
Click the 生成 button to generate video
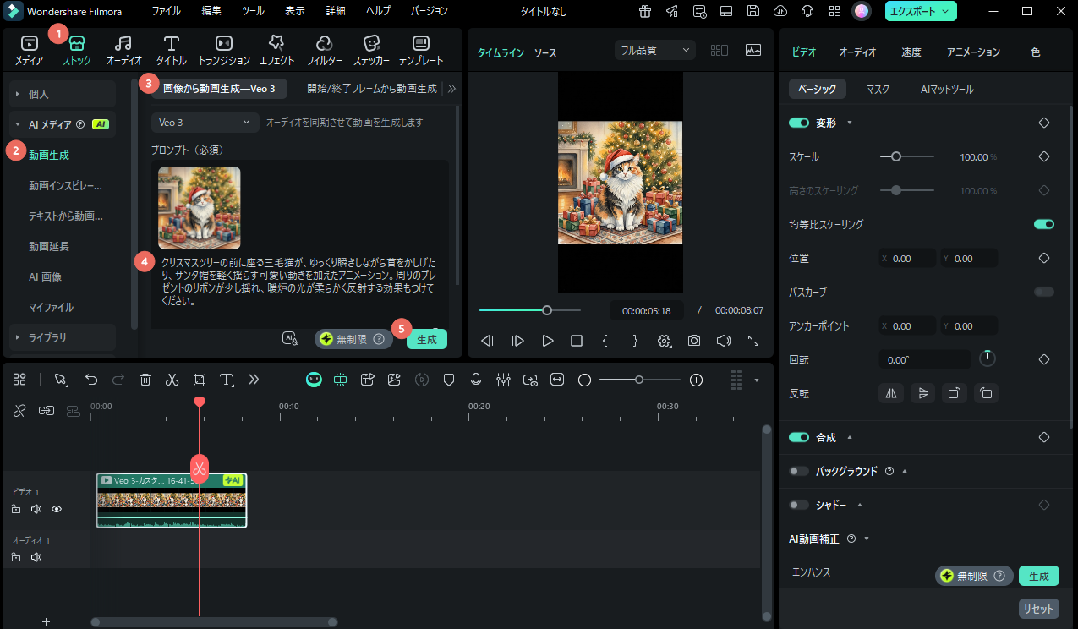click(427, 339)
